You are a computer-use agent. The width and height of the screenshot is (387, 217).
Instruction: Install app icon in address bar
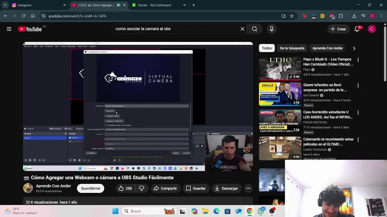tap(284, 16)
